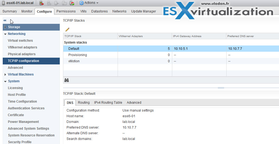This screenshot has width=279, height=144.
Task: Click the esxi6-01 host name value
Action: [129, 116]
